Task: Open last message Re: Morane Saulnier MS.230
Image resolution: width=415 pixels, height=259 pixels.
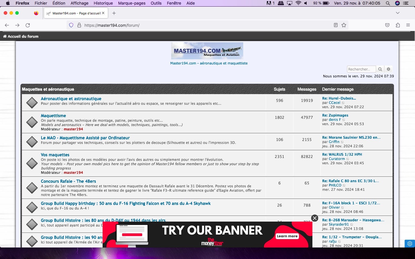Action: tap(351, 137)
